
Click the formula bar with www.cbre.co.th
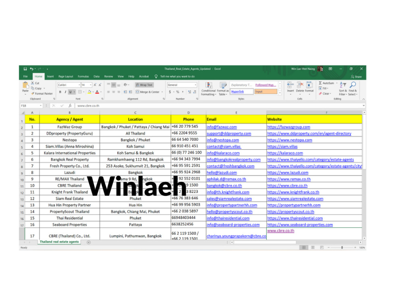pos(218,105)
